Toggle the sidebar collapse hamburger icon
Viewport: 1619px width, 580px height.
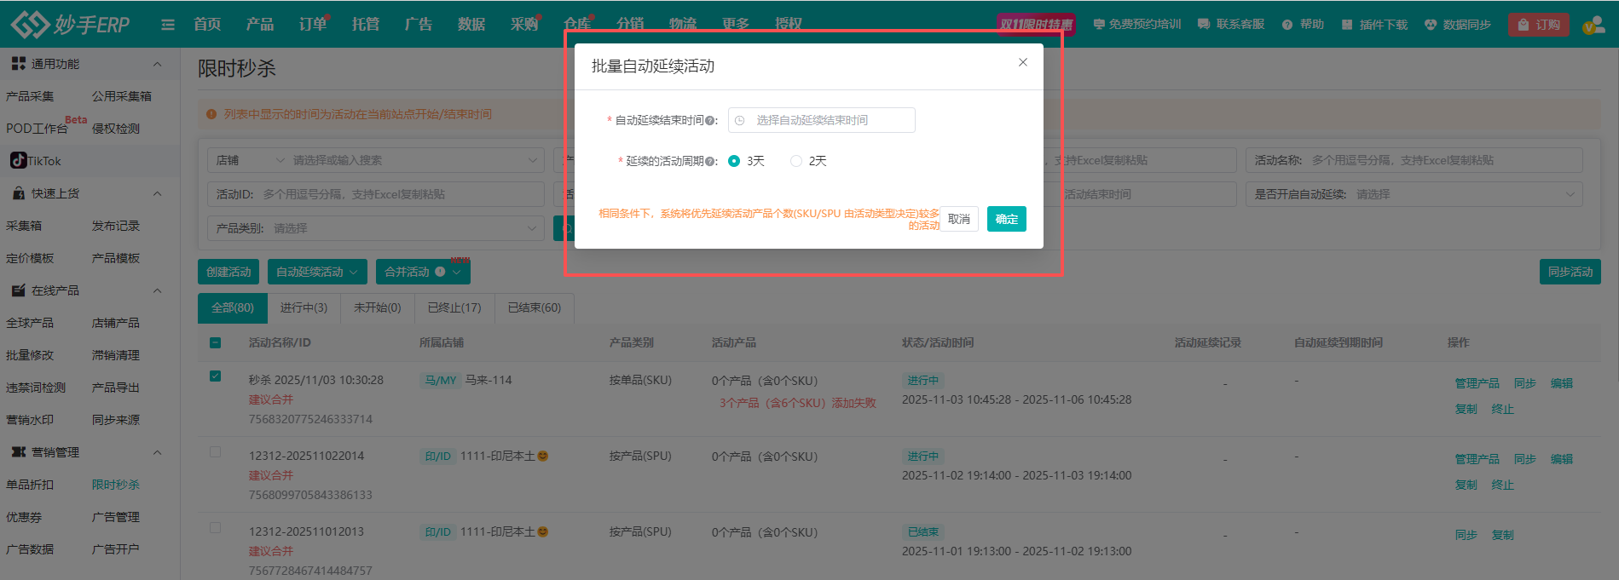pyautogui.click(x=168, y=25)
